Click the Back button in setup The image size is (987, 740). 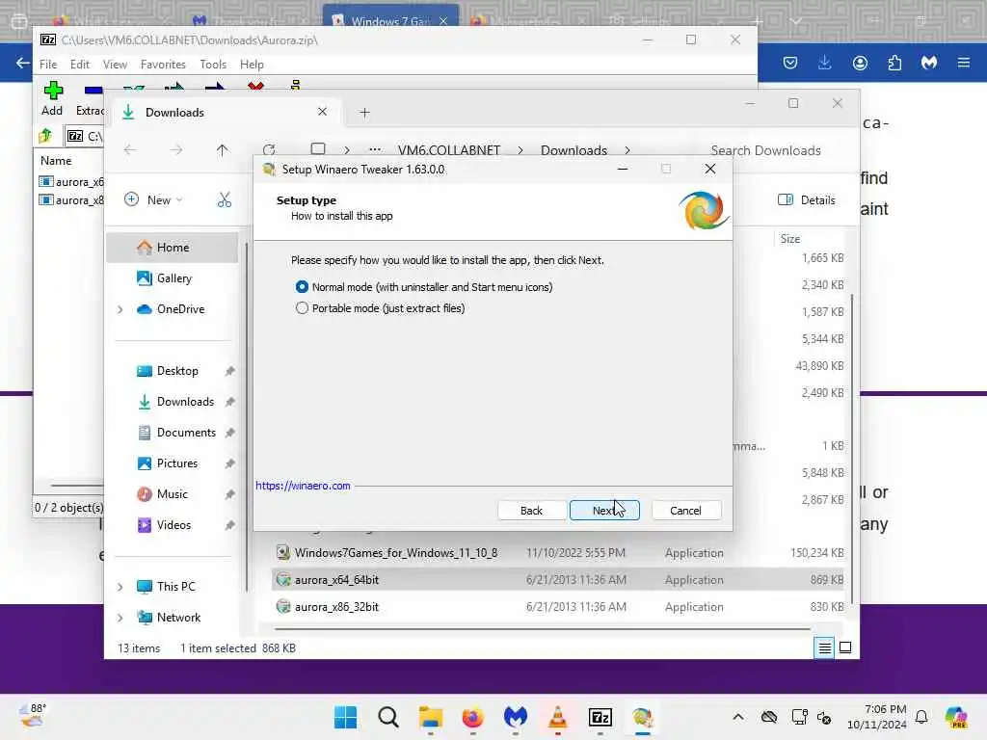(531, 511)
